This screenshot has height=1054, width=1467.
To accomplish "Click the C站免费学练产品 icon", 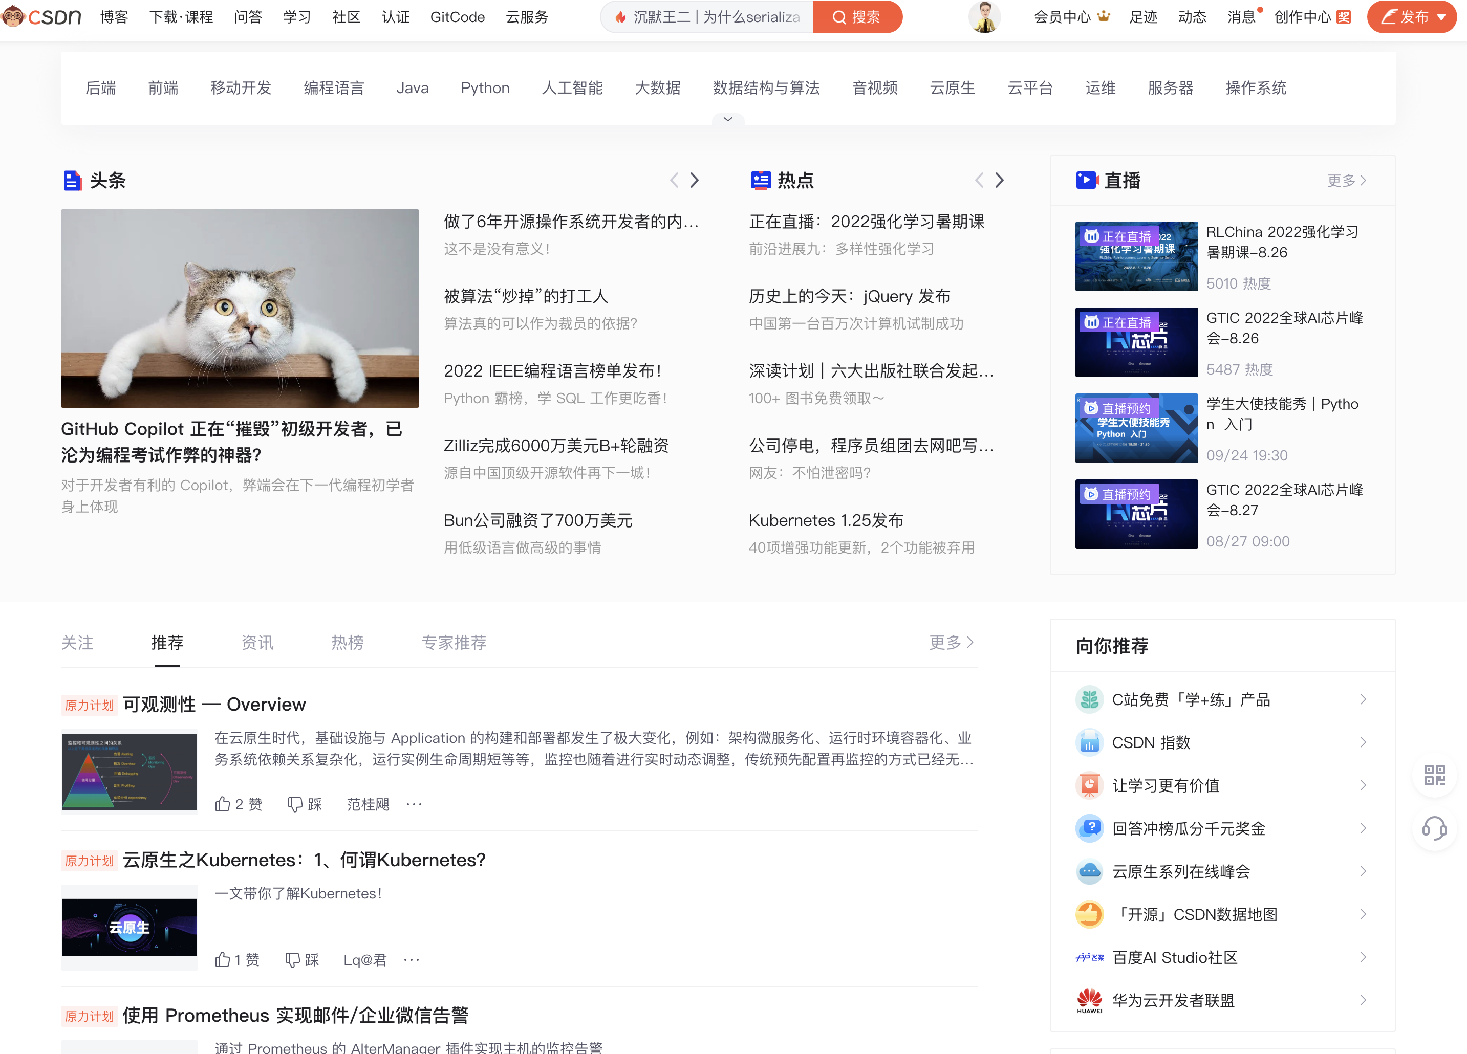I will pos(1089,699).
